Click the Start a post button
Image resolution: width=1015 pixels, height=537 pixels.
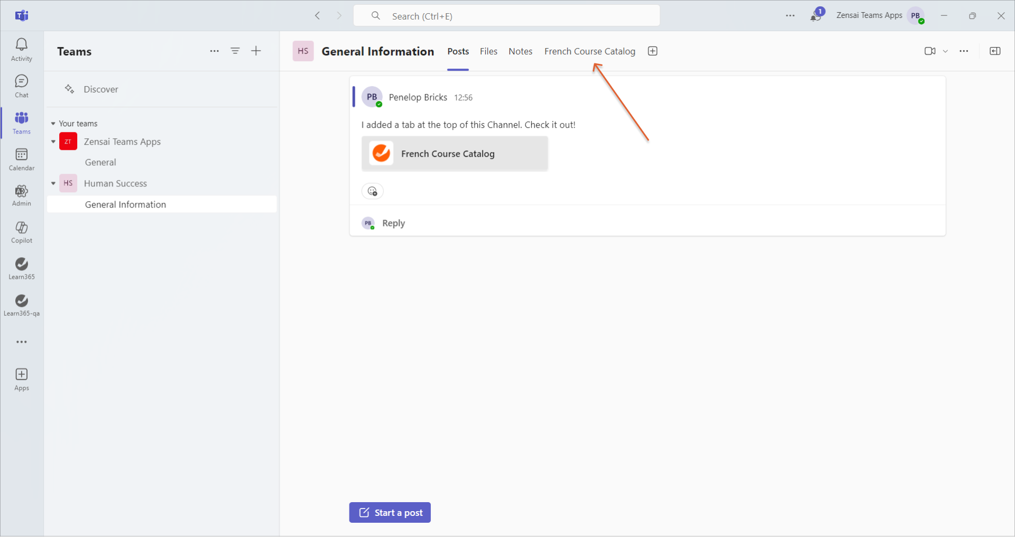point(390,512)
